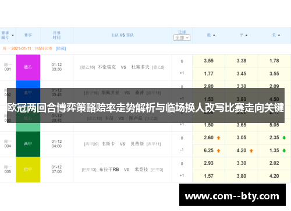The height and width of the screenshot is (211, 291).
Task: Click team name 贝蒂斯
Action: pyautogui.click(x=137, y=144)
